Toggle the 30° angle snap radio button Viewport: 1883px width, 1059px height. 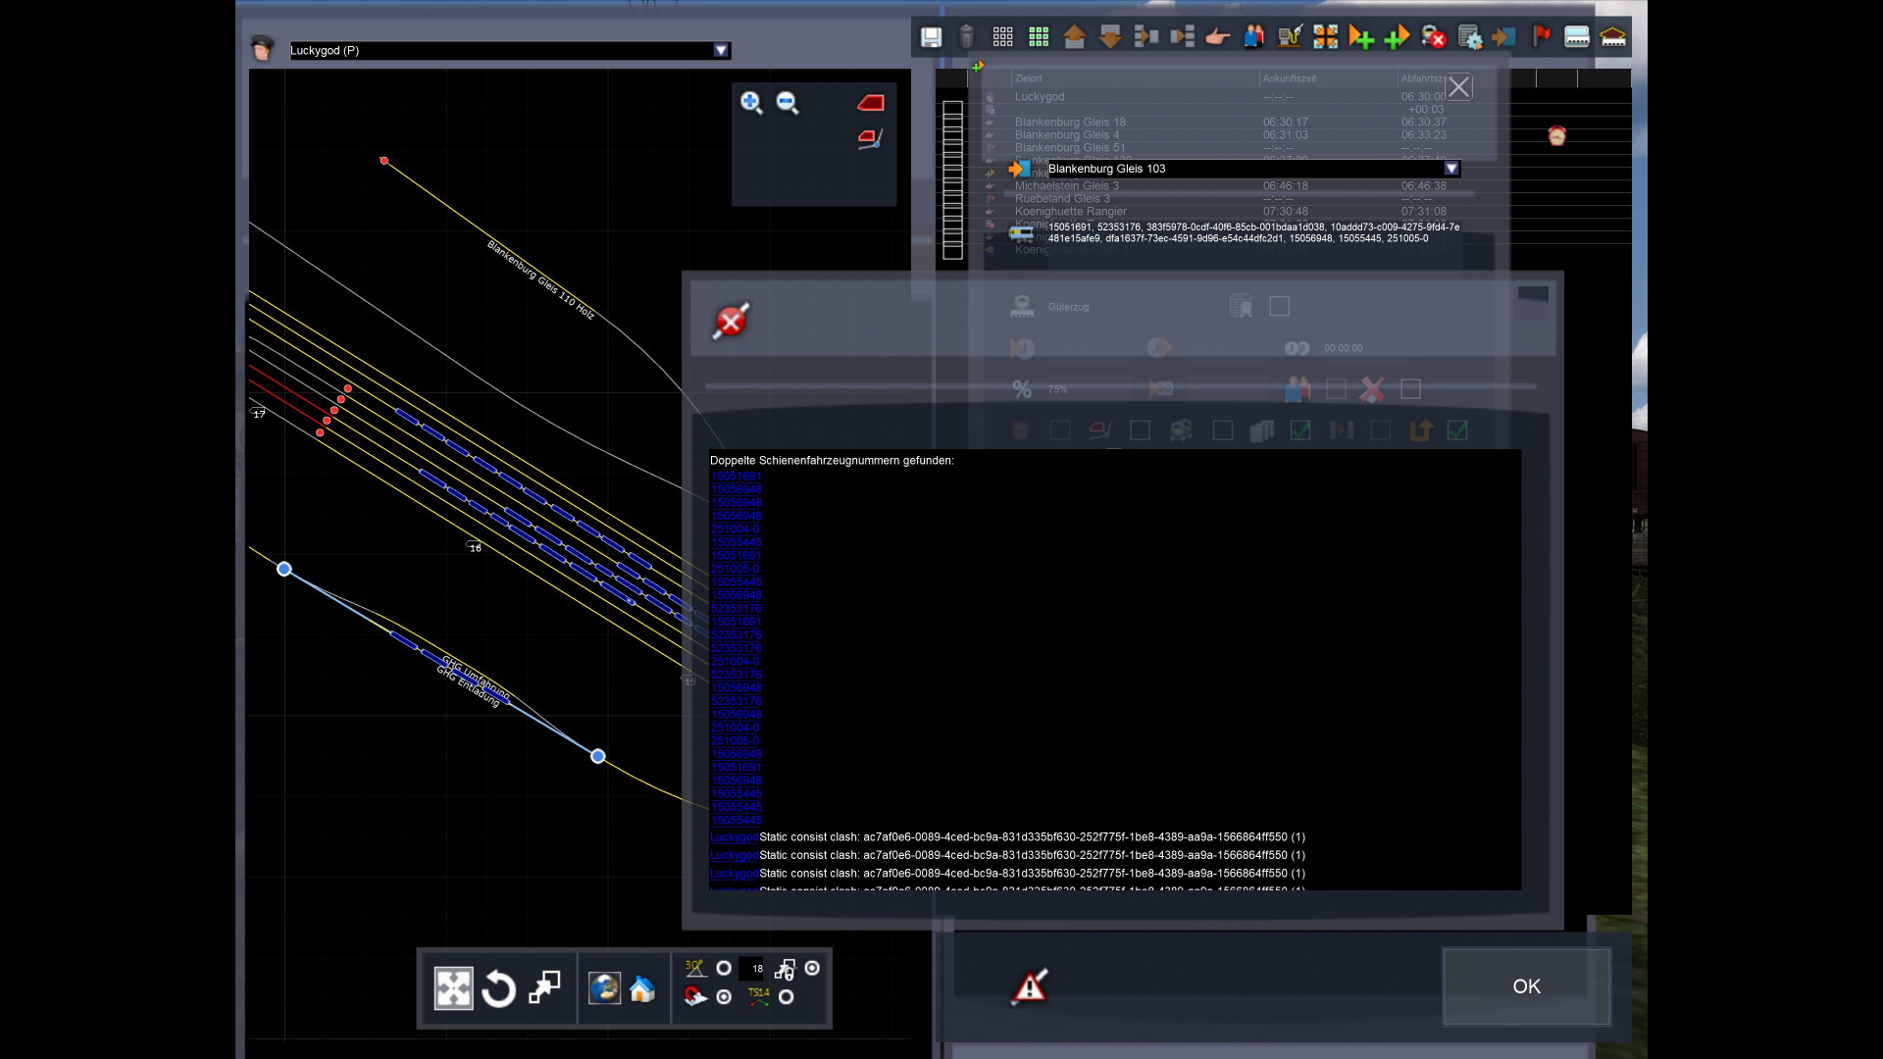(724, 969)
